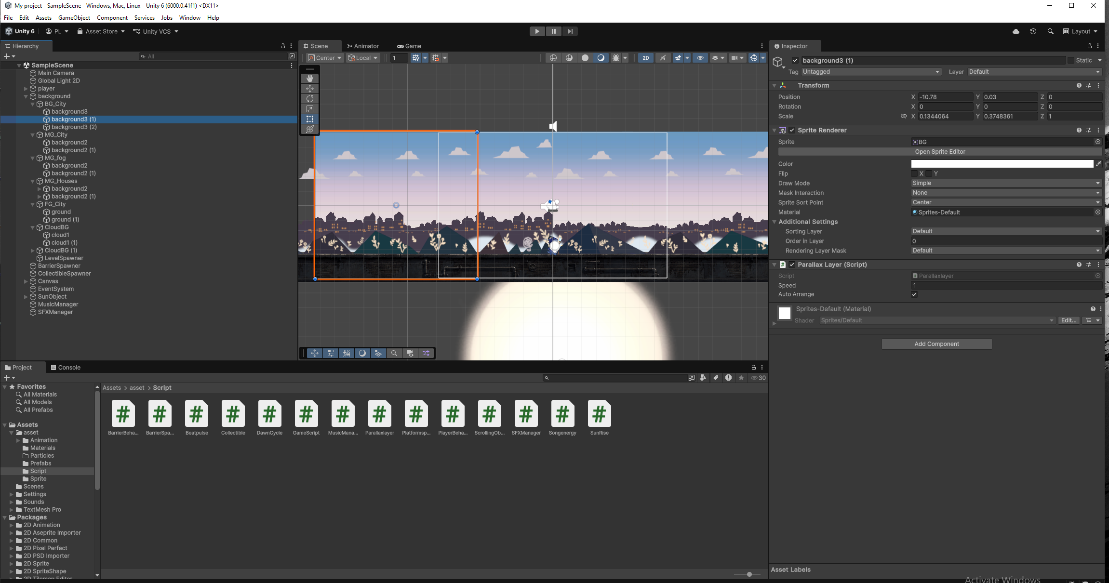Toggle Parallax Layer script enabled checkbox
Image resolution: width=1109 pixels, height=583 pixels.
[792, 265]
